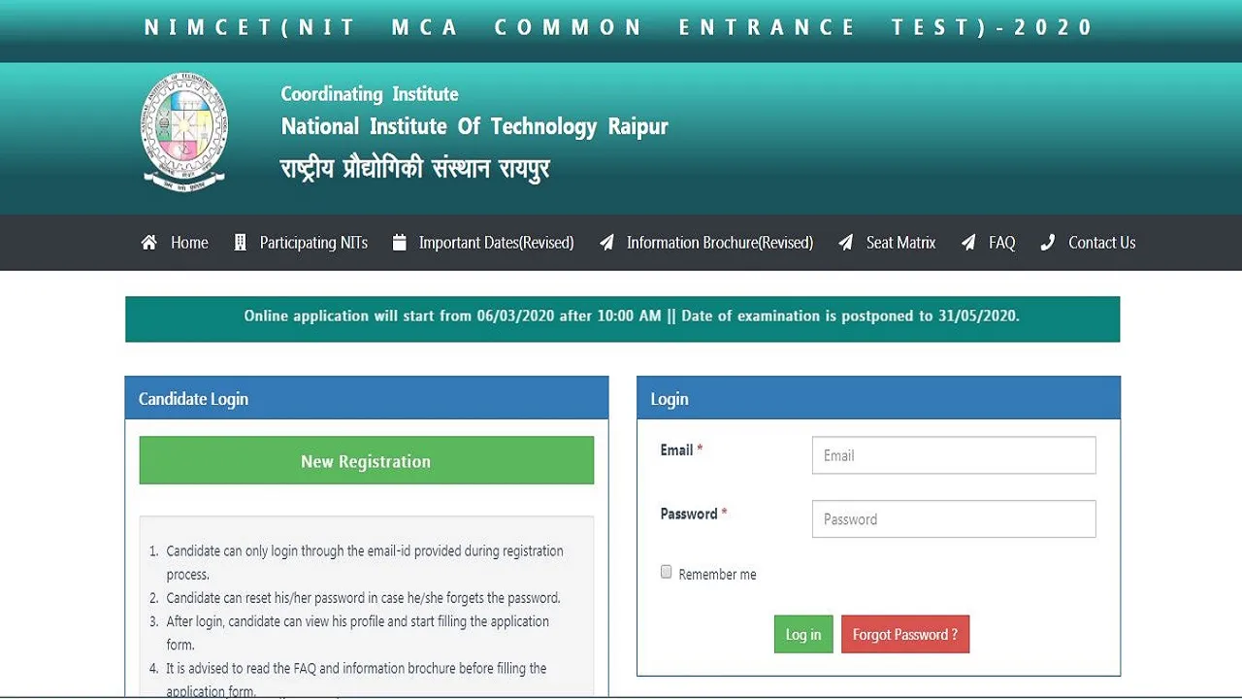
Task: Open the FAQ menu item
Action: (1001, 243)
